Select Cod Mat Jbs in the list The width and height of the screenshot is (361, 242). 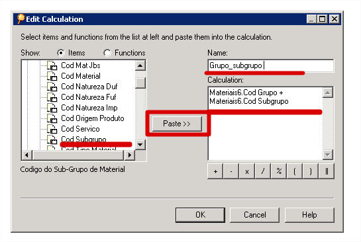pyautogui.click(x=81, y=65)
